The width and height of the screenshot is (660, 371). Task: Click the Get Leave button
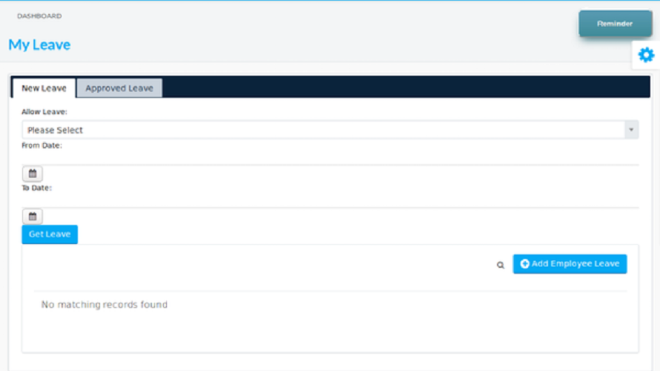[50, 234]
